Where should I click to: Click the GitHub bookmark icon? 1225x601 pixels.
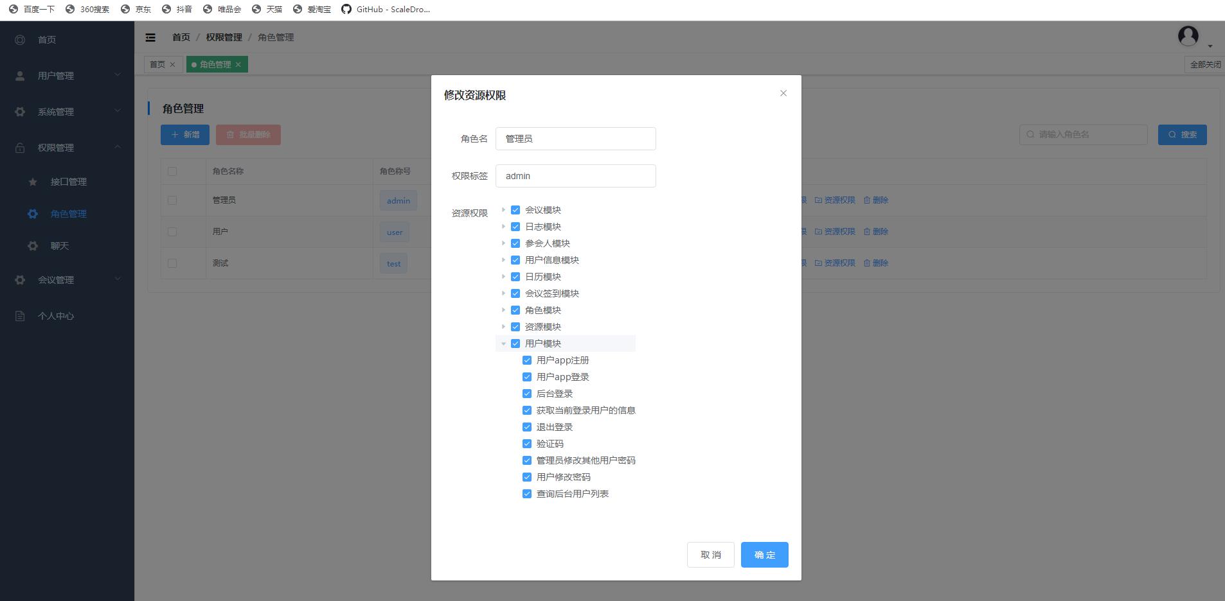click(346, 9)
